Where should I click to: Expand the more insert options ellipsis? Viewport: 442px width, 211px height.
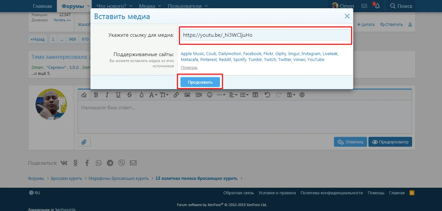221,95
